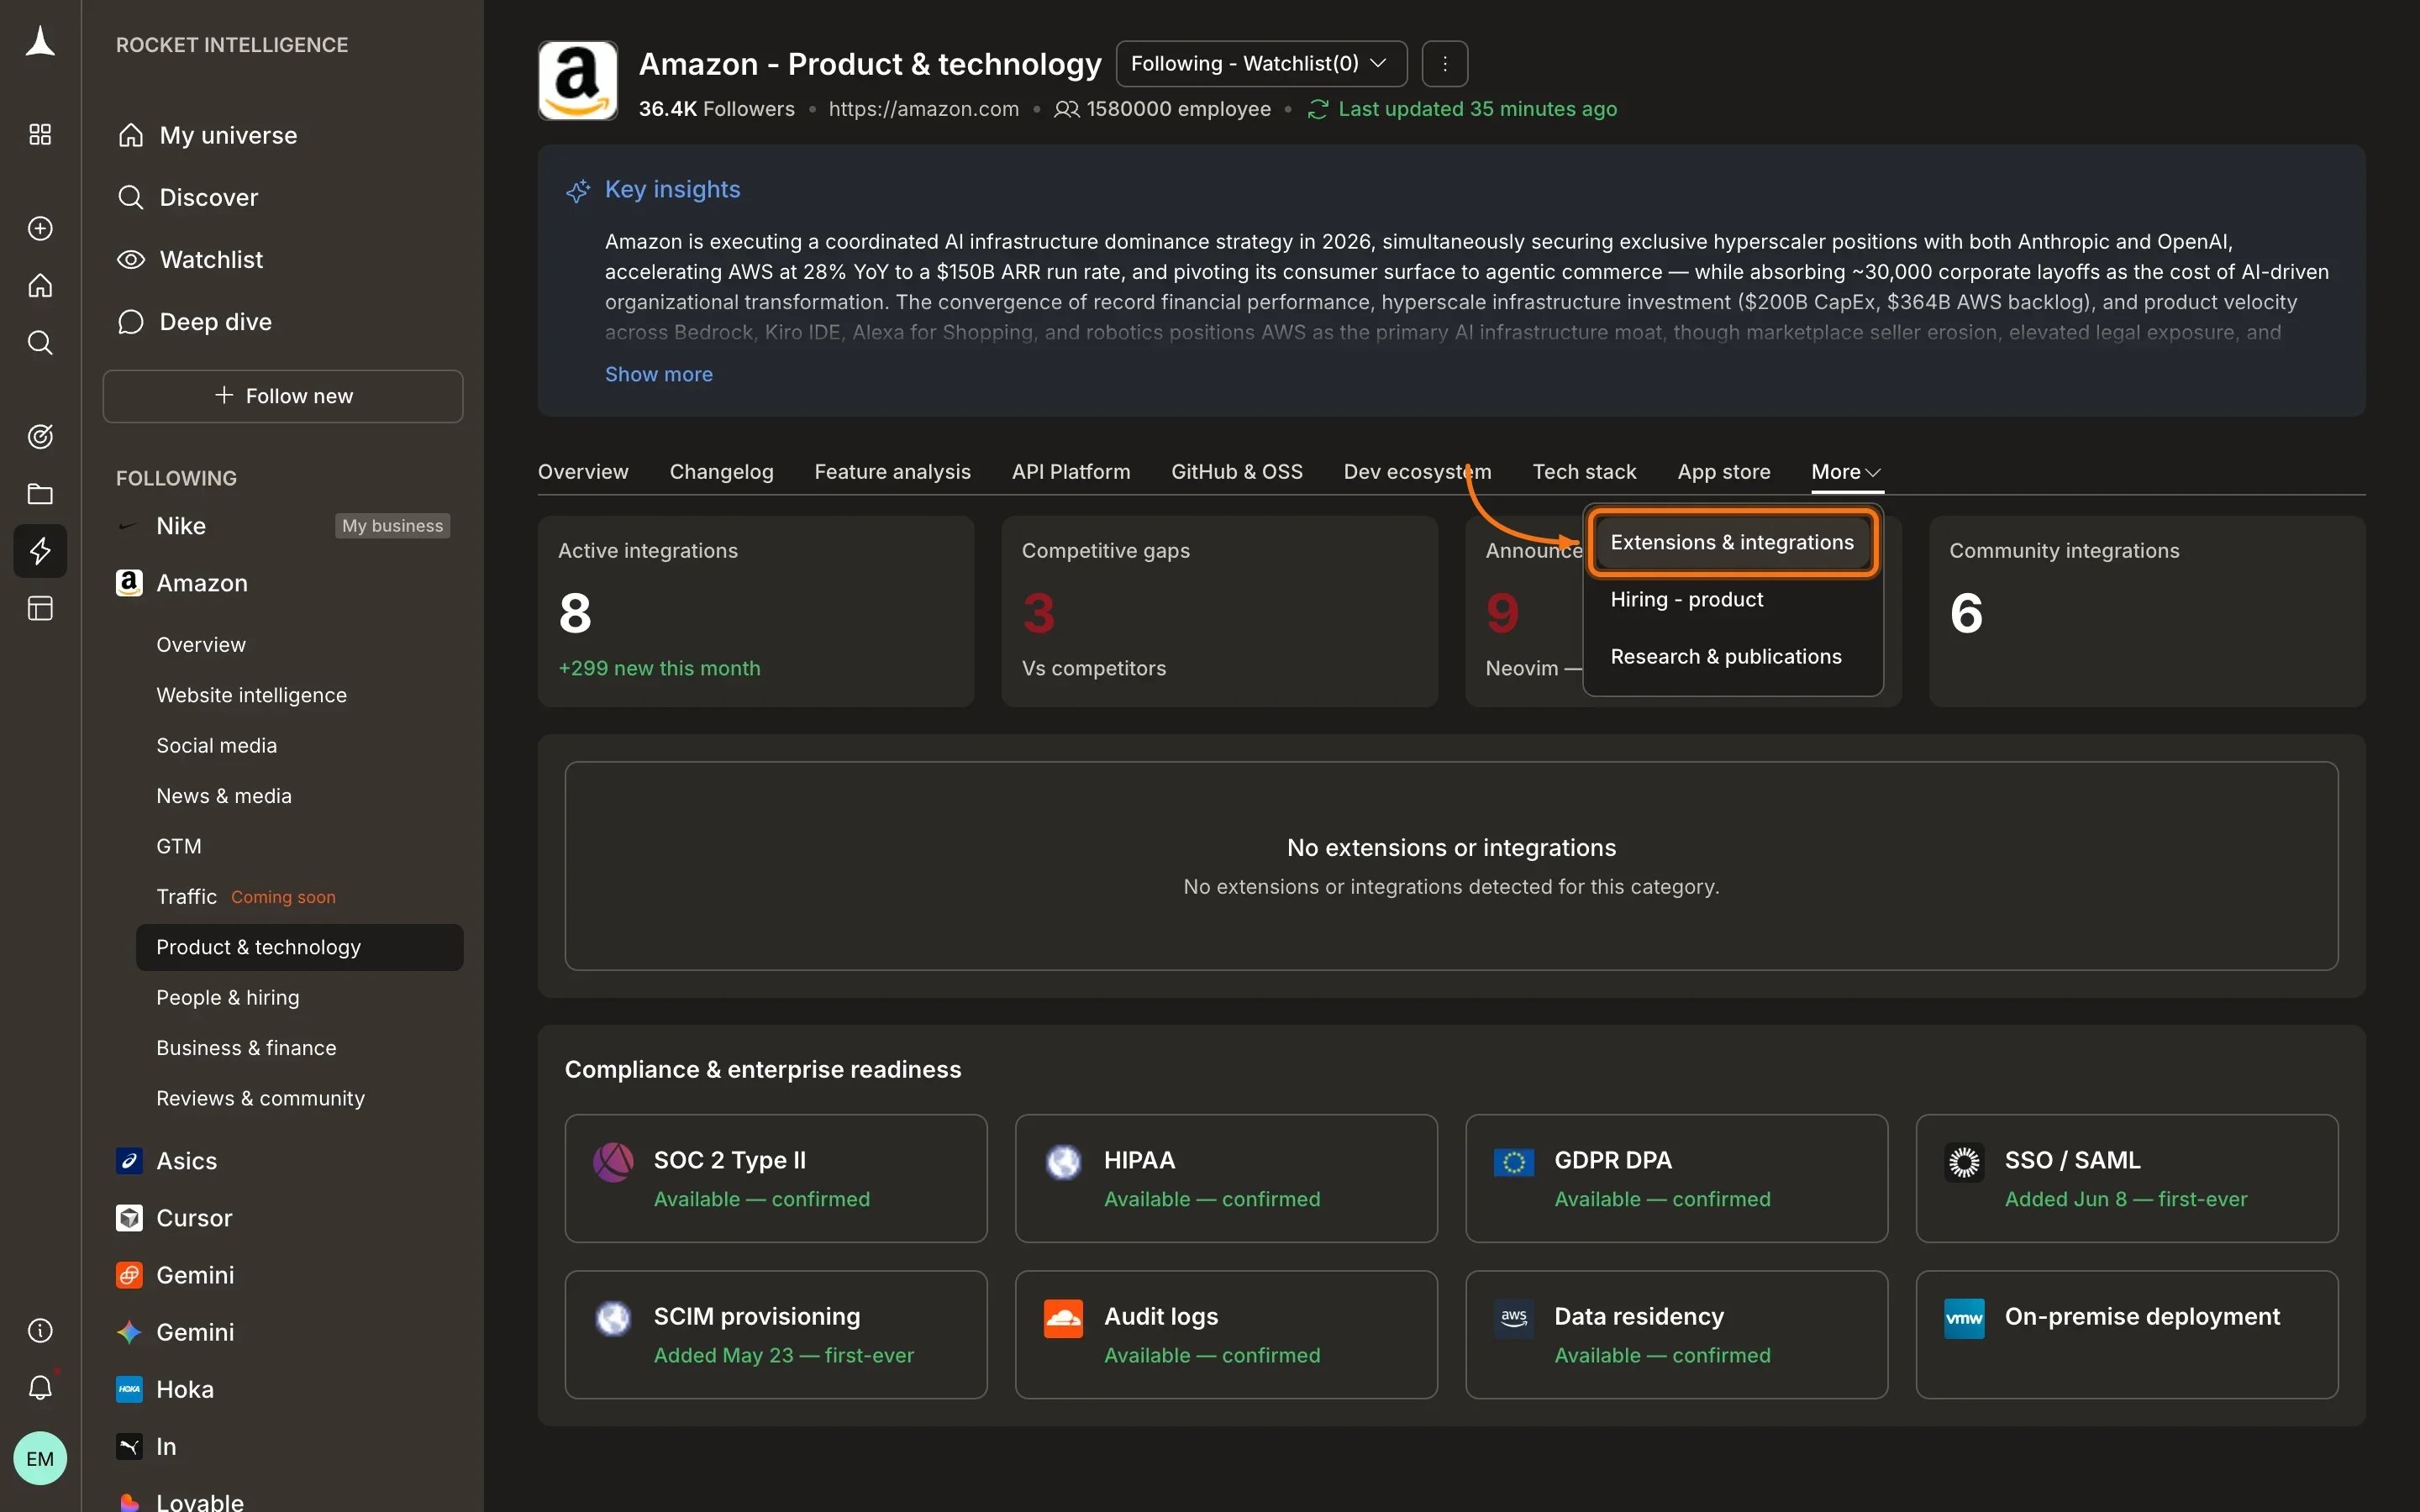2420x1512 pixels.
Task: Click the Amazon logo in page header
Action: (x=578, y=81)
